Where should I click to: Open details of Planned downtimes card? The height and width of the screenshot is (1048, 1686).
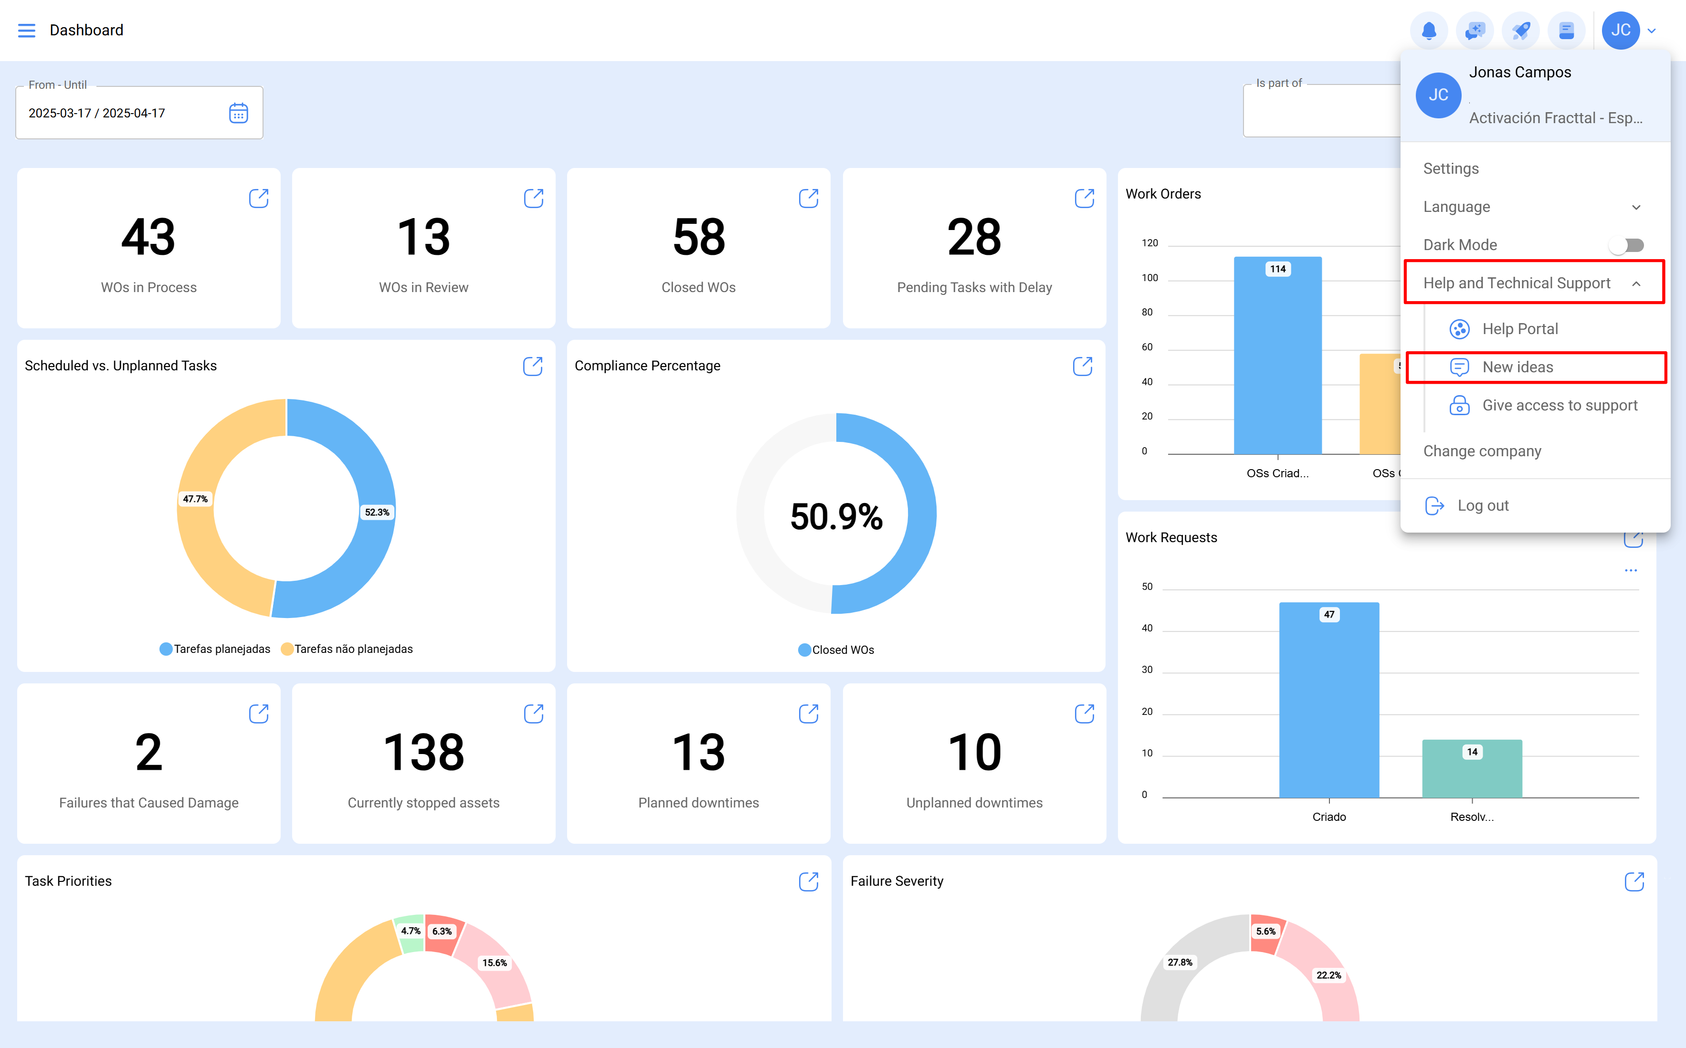[x=808, y=713]
